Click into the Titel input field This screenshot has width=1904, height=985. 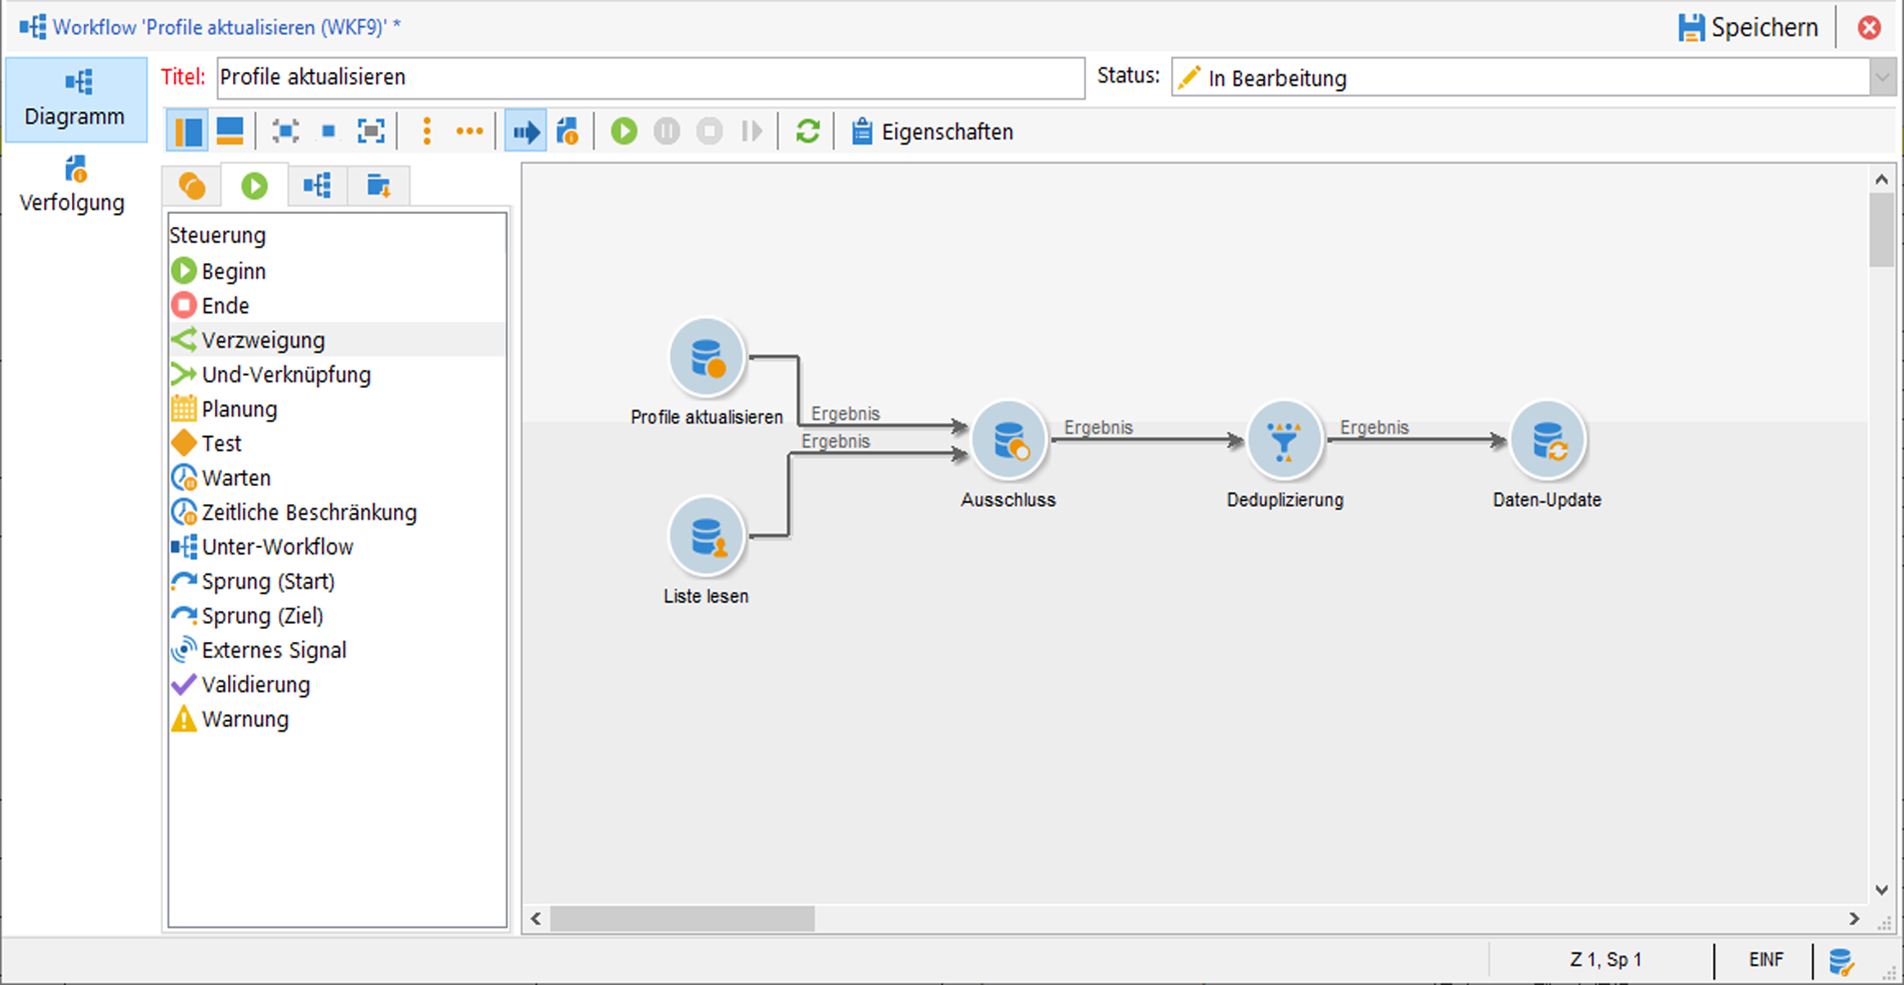point(650,78)
